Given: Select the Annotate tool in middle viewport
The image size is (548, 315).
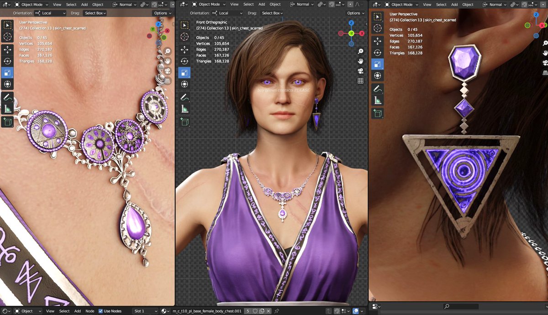Looking at the screenshot, I should pyautogui.click(x=184, y=97).
